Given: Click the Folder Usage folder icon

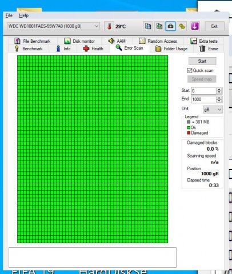Looking at the screenshot, I should 158,49.
